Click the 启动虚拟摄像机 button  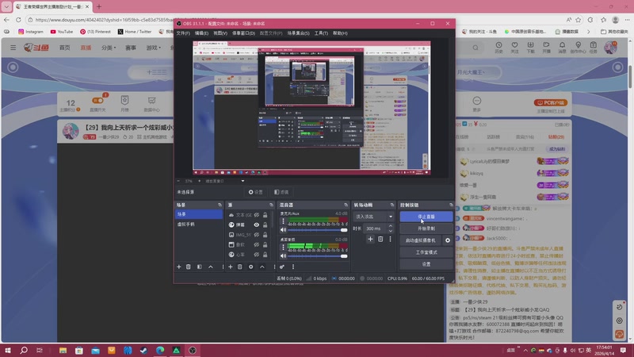click(x=421, y=240)
